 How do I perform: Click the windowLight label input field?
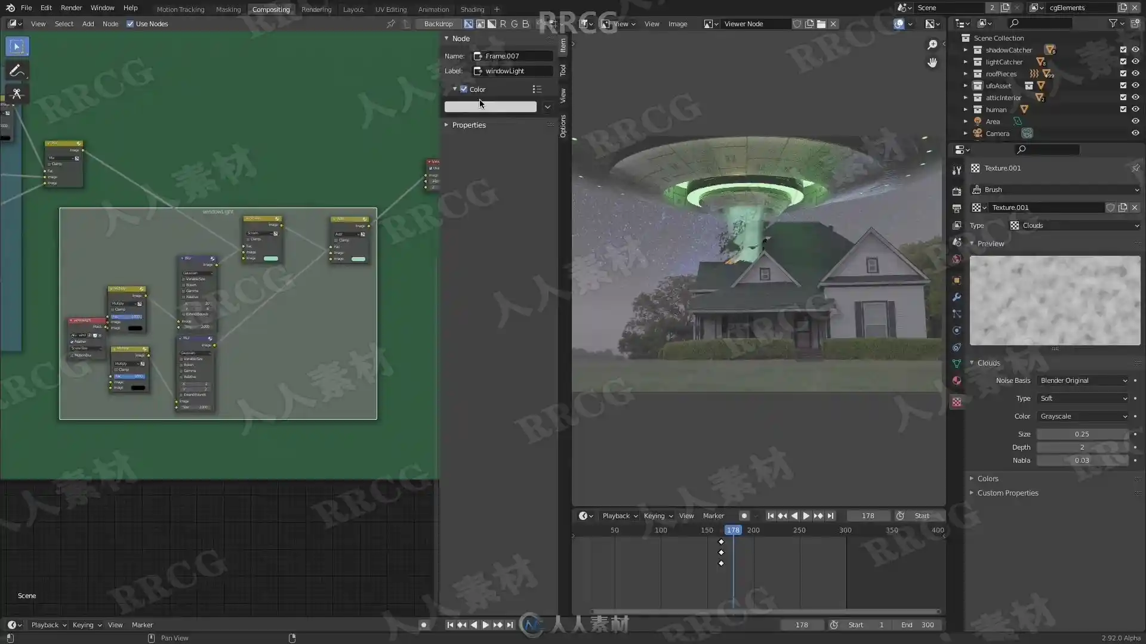coord(513,71)
